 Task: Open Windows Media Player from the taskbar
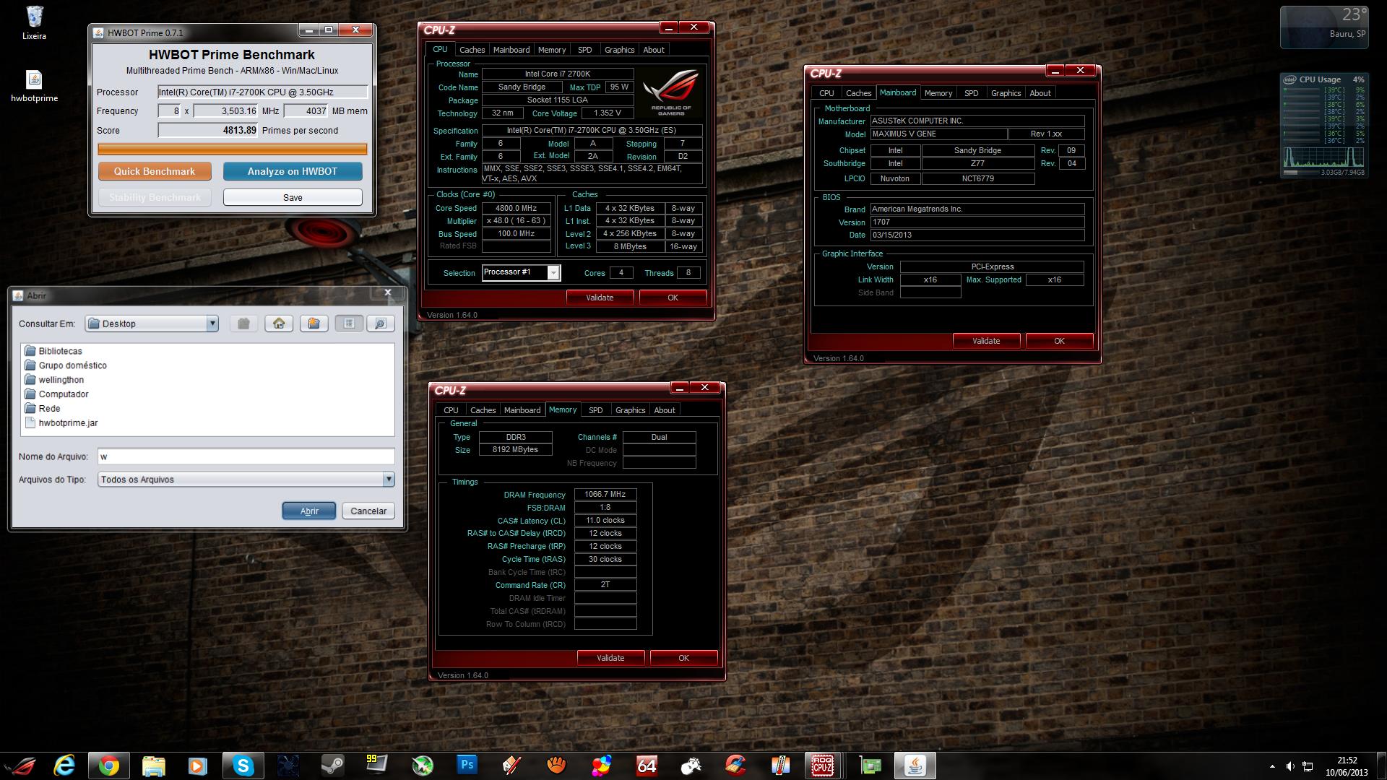pyautogui.click(x=198, y=766)
